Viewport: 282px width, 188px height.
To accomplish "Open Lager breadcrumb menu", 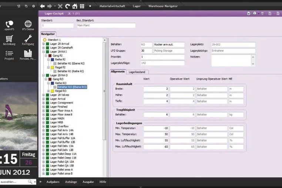I will tap(137, 6).
